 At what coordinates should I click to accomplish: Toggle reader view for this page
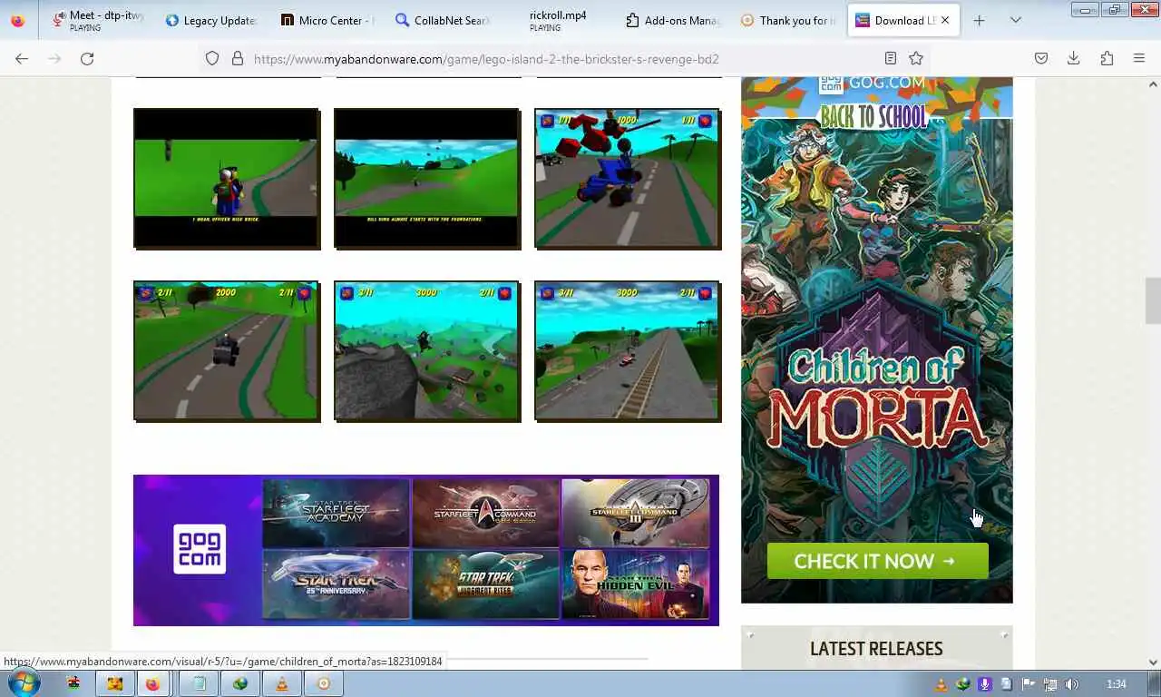(891, 58)
